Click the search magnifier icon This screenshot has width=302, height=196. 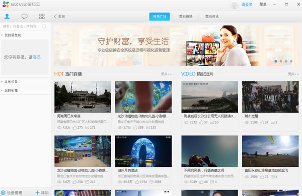pos(44,27)
